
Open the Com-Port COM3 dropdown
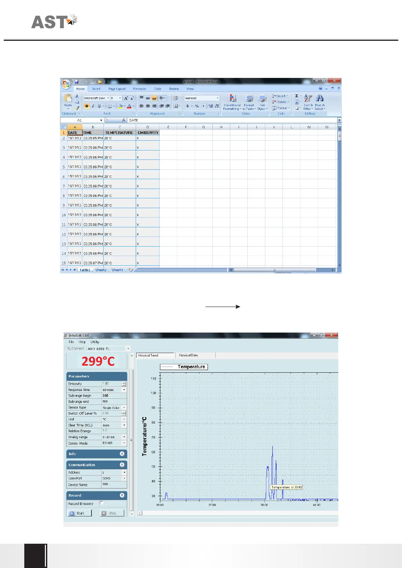point(124,478)
